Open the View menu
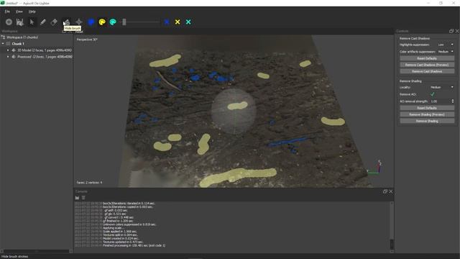This screenshot has height=259, width=460. 19,12
